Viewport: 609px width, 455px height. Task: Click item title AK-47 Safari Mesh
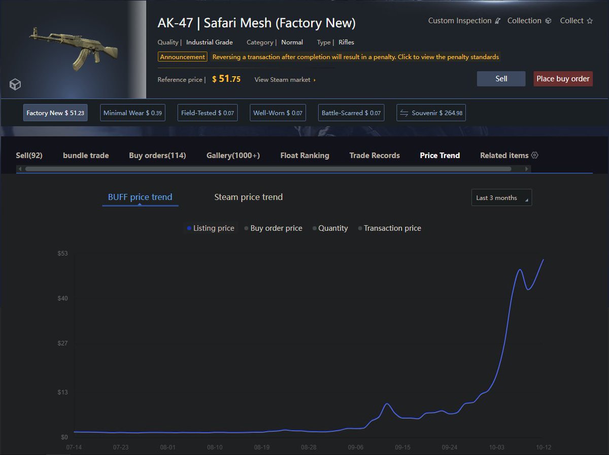(x=257, y=23)
